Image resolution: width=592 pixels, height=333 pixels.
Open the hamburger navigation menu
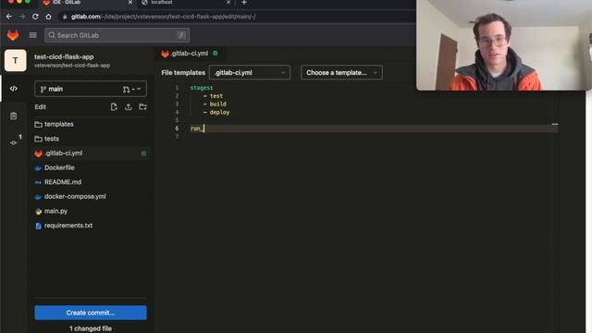(33, 35)
